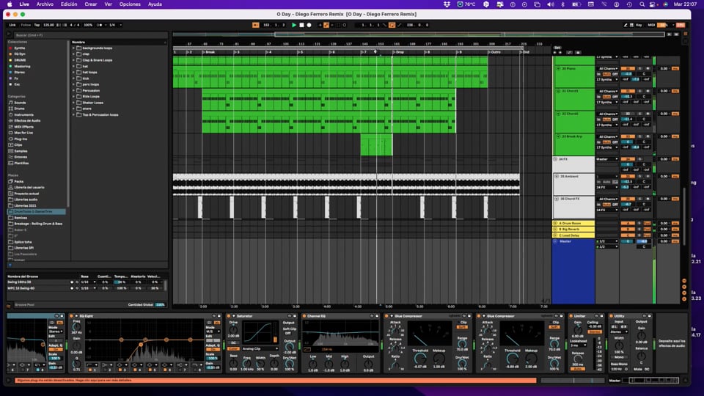Click the macOS volume icon in menu bar
The image size is (704, 396).
551,4
